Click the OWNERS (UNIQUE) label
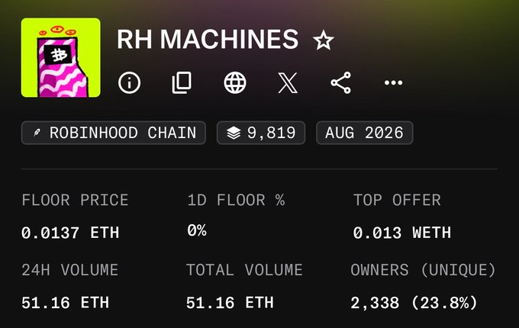The height and width of the screenshot is (328, 519). (423, 270)
